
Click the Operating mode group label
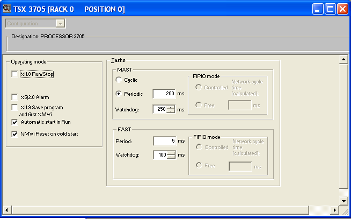coord(28,62)
